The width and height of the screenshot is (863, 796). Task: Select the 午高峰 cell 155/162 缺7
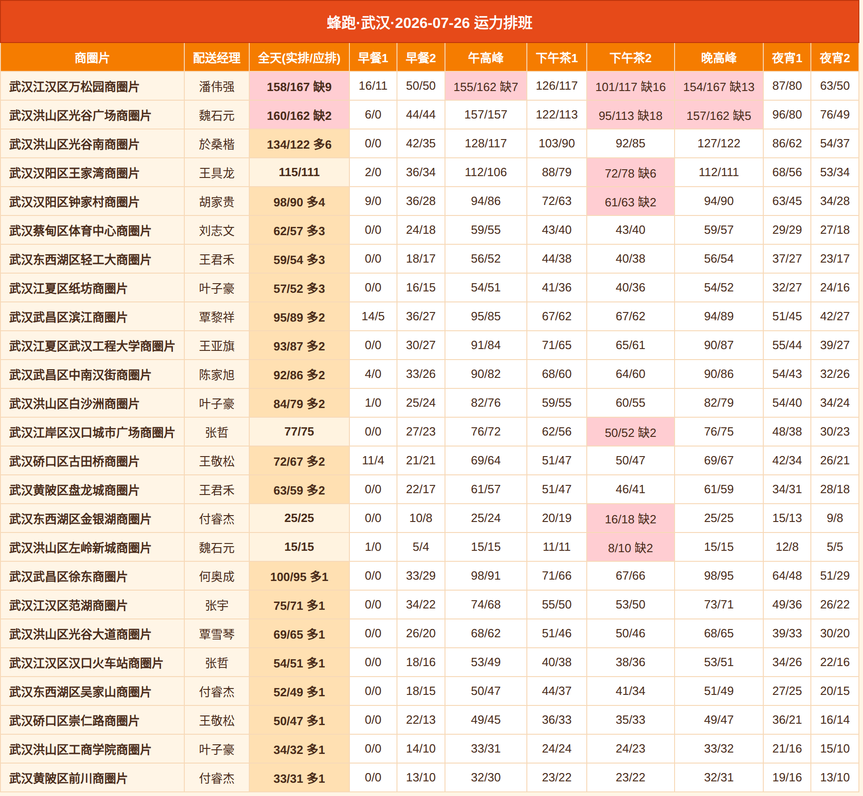486,86
